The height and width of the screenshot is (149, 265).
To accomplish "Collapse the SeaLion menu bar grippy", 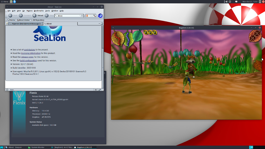I will [6, 11].
